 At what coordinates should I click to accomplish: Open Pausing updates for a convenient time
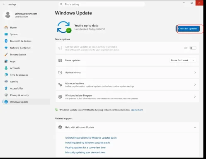tap(85, 147)
